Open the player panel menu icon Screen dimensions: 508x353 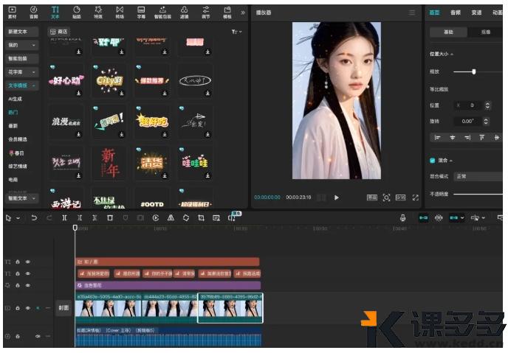pyautogui.click(x=412, y=13)
